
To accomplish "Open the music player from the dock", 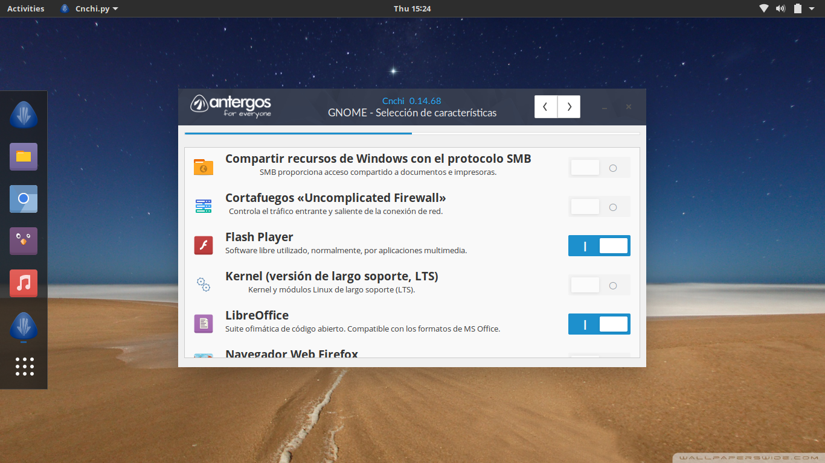I will tap(24, 283).
